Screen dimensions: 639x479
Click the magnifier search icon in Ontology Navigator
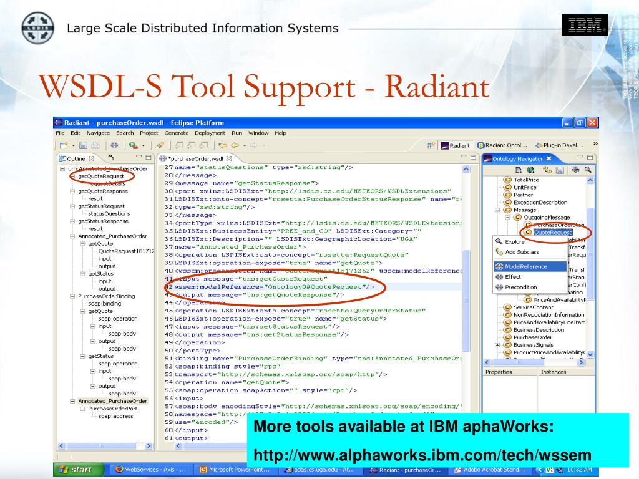click(588, 170)
